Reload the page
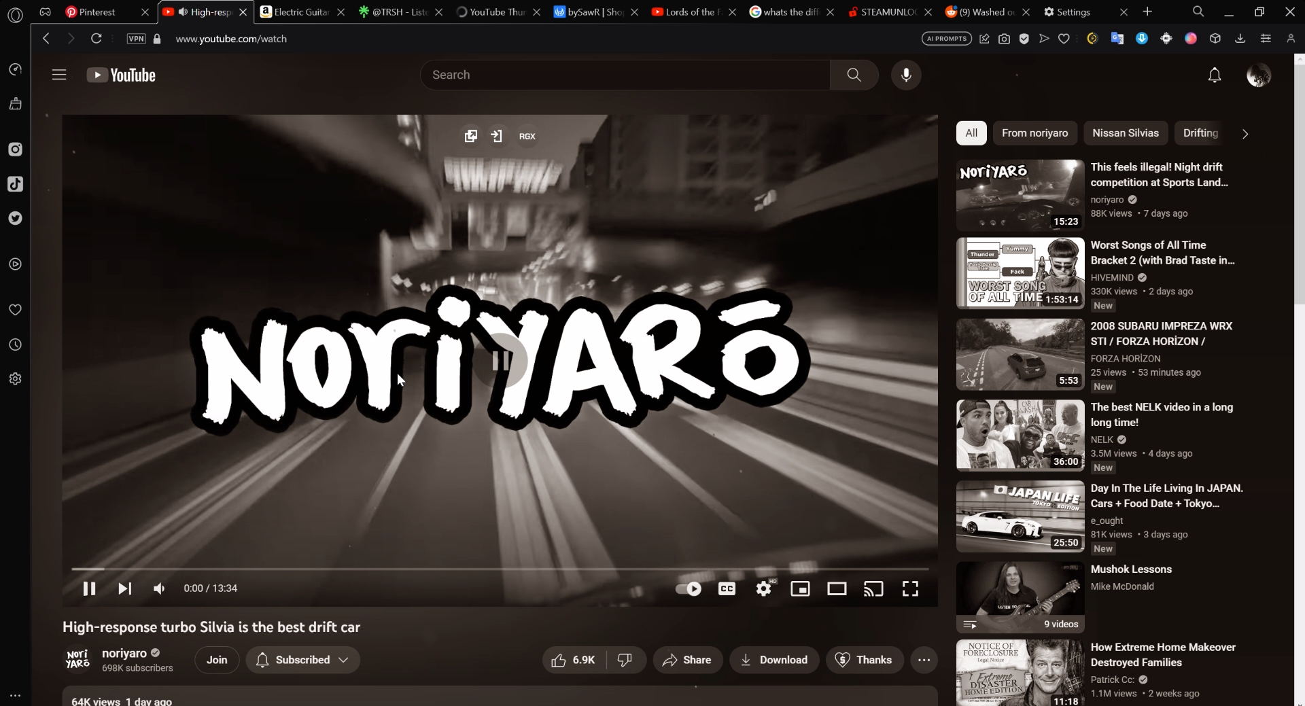The height and width of the screenshot is (706, 1305). point(97,39)
